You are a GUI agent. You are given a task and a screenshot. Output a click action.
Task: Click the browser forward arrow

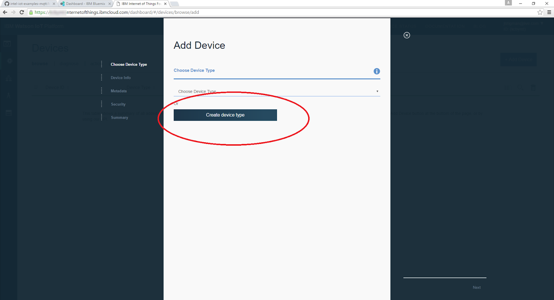[x=14, y=12]
